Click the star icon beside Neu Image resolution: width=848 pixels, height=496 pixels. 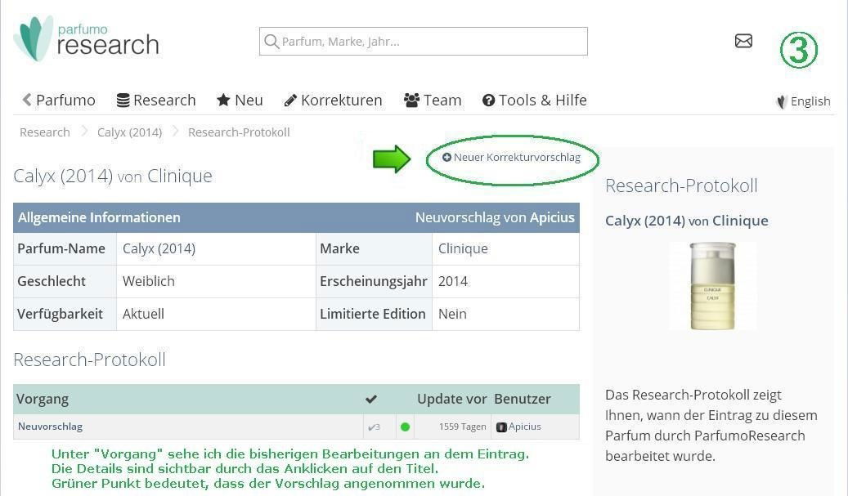[223, 100]
